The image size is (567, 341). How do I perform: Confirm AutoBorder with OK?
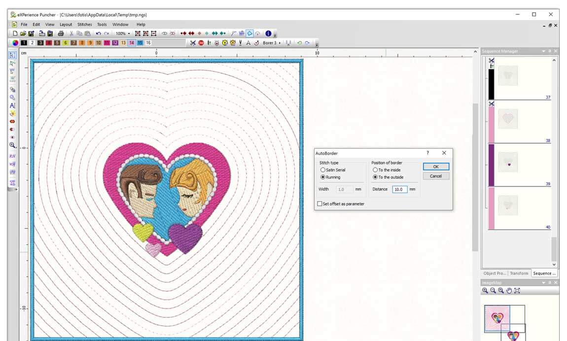(436, 167)
